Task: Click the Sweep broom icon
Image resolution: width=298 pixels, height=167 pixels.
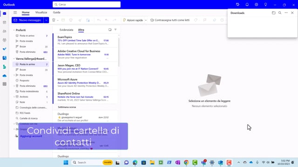Action: click(80, 20)
